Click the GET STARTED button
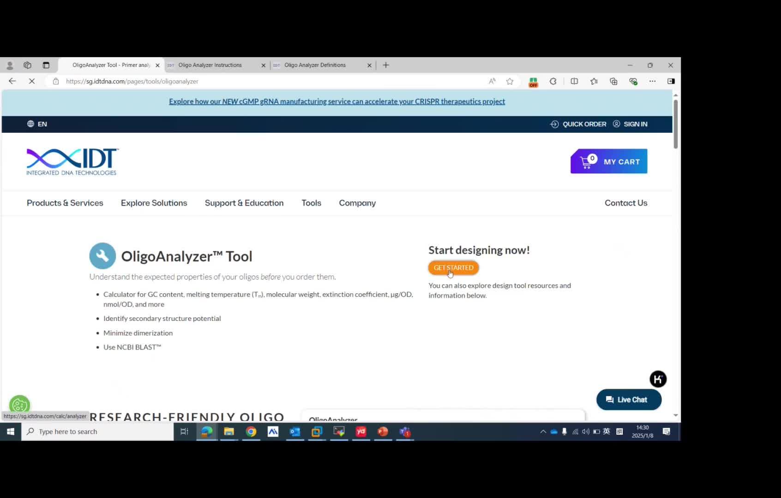 [x=453, y=267]
